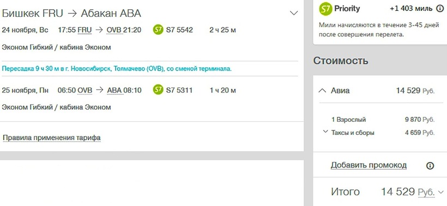Click the Новосибирск transfer notice text
This screenshot has width=447, height=206.
coord(117,69)
